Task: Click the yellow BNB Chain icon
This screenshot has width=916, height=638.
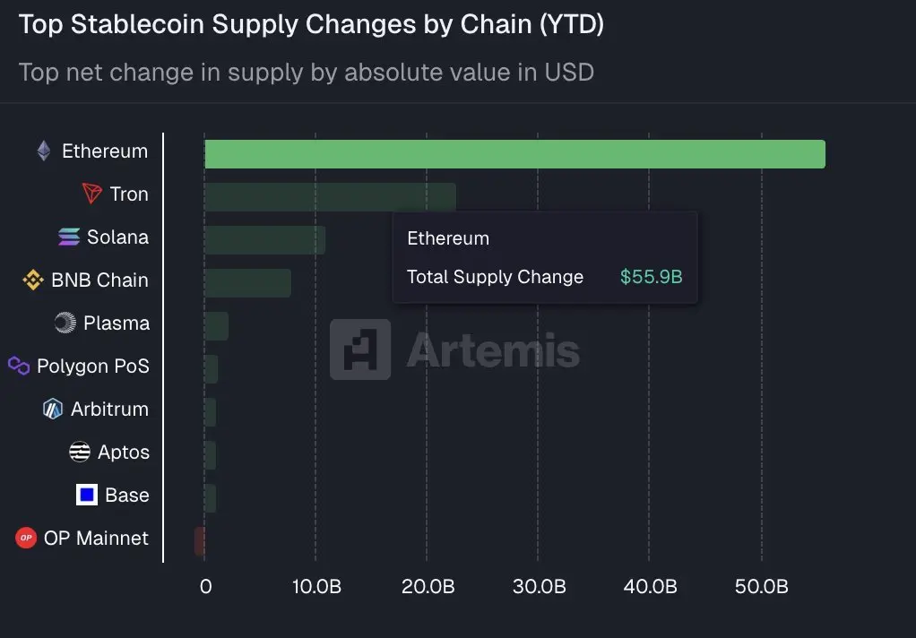Action: [x=33, y=280]
